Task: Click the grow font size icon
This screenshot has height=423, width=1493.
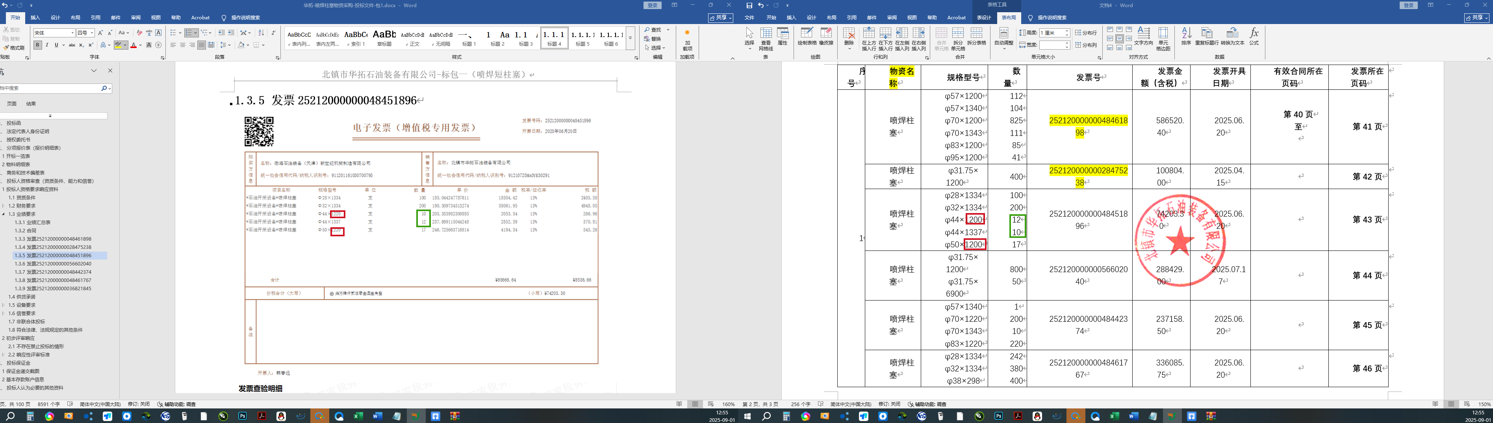Action: 100,33
